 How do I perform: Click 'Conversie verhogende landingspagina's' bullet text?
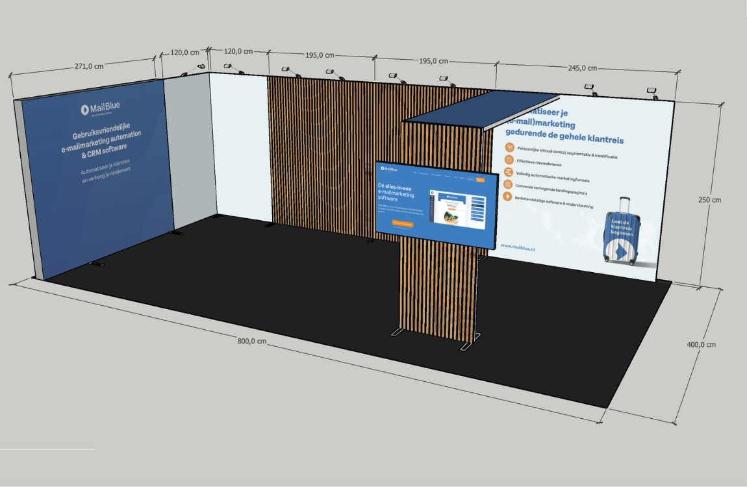coord(551,190)
